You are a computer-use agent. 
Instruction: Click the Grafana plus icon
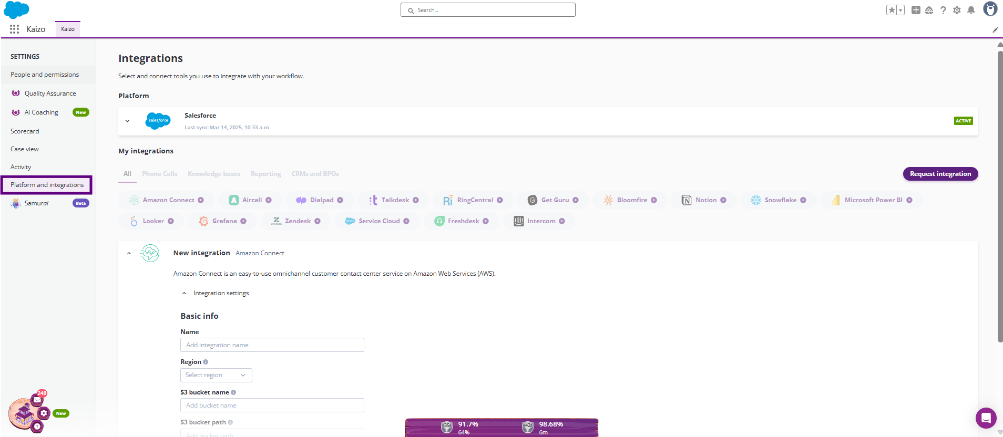coord(243,221)
